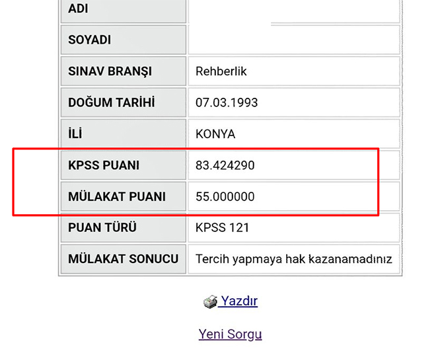Click the Yazdır print link
Image resolution: width=436 pixels, height=355 pixels.
(x=238, y=301)
